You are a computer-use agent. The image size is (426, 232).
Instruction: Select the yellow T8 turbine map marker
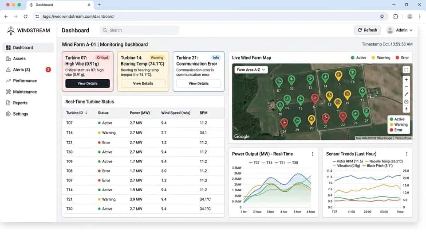[x=329, y=97]
